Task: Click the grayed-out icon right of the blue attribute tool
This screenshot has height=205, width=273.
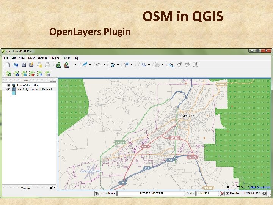Action: point(157,65)
